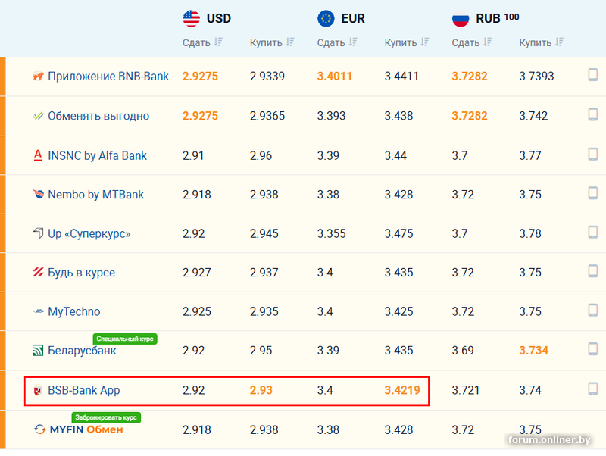This screenshot has width=606, height=456.
Task: Sort by EUR Купить column
Action: (x=425, y=42)
